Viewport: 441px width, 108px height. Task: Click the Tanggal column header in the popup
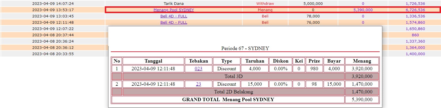pos(153,61)
